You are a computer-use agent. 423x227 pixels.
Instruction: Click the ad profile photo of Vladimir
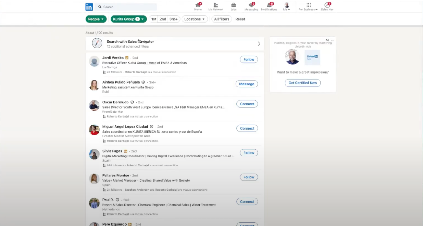click(293, 57)
